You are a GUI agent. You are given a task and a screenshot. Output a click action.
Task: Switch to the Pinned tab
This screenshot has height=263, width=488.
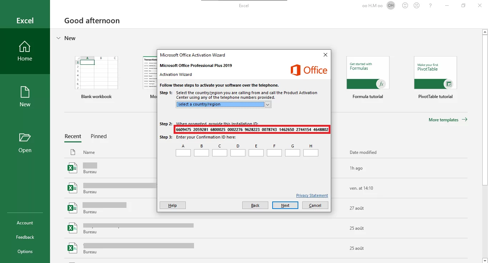(x=99, y=136)
